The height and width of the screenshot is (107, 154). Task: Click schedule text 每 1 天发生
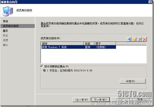[x=50, y=70]
